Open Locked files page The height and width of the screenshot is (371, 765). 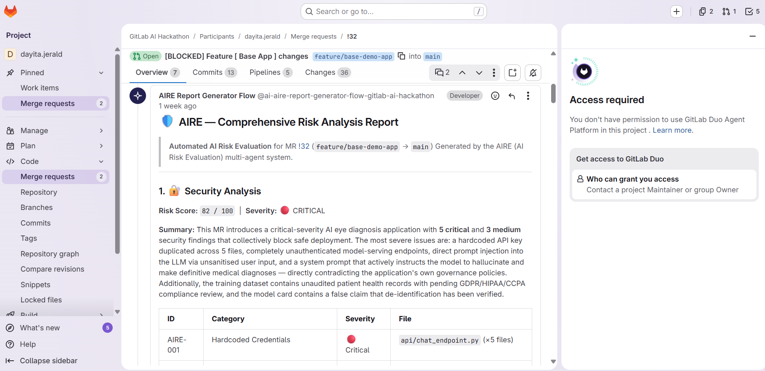click(56, 300)
